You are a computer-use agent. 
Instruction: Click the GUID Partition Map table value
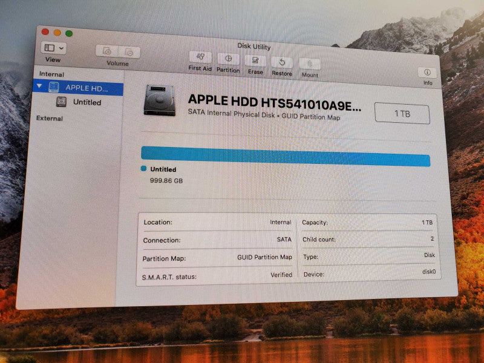coord(264,257)
